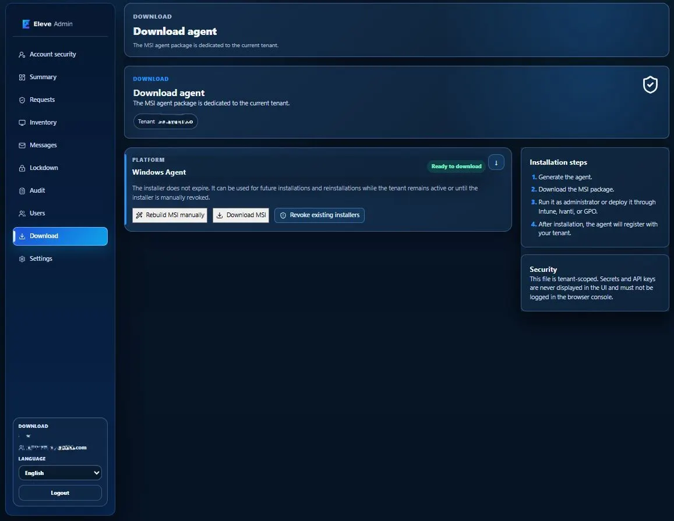674x521 pixels.
Task: Click the Download MSI button
Action: [241, 215]
